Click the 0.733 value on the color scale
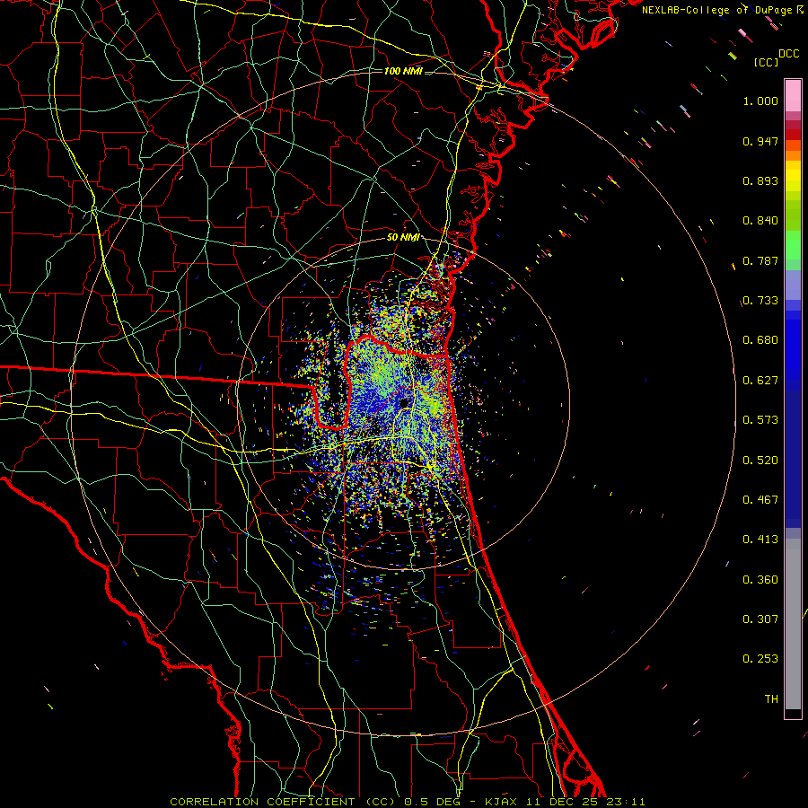 pos(760,301)
